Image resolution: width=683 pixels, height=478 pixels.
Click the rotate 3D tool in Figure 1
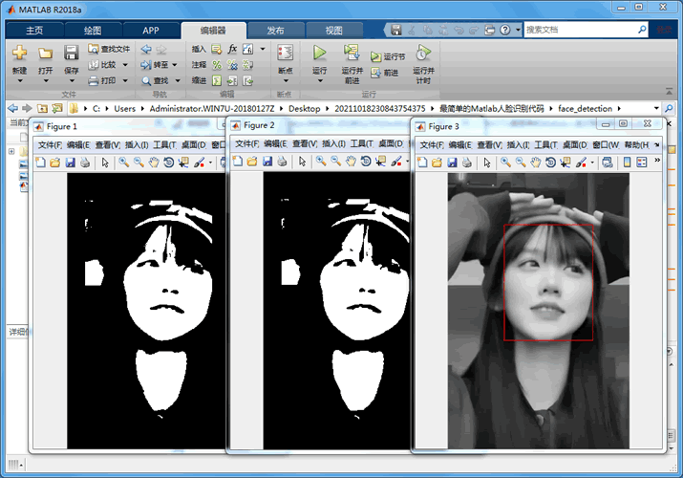[168, 163]
